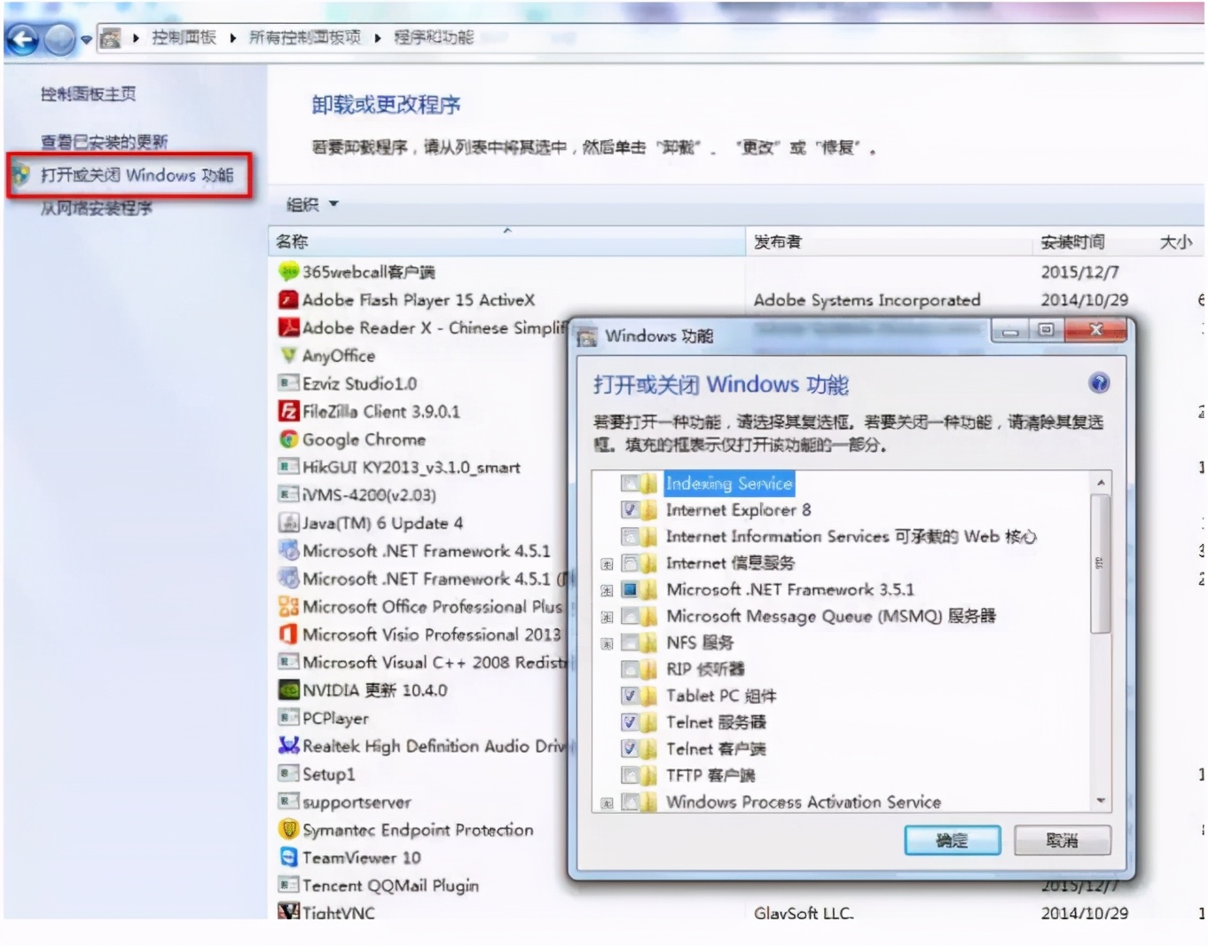Toggle RIP 侦听器 checkbox
Screen dimensions: 1208x946
coord(630,669)
